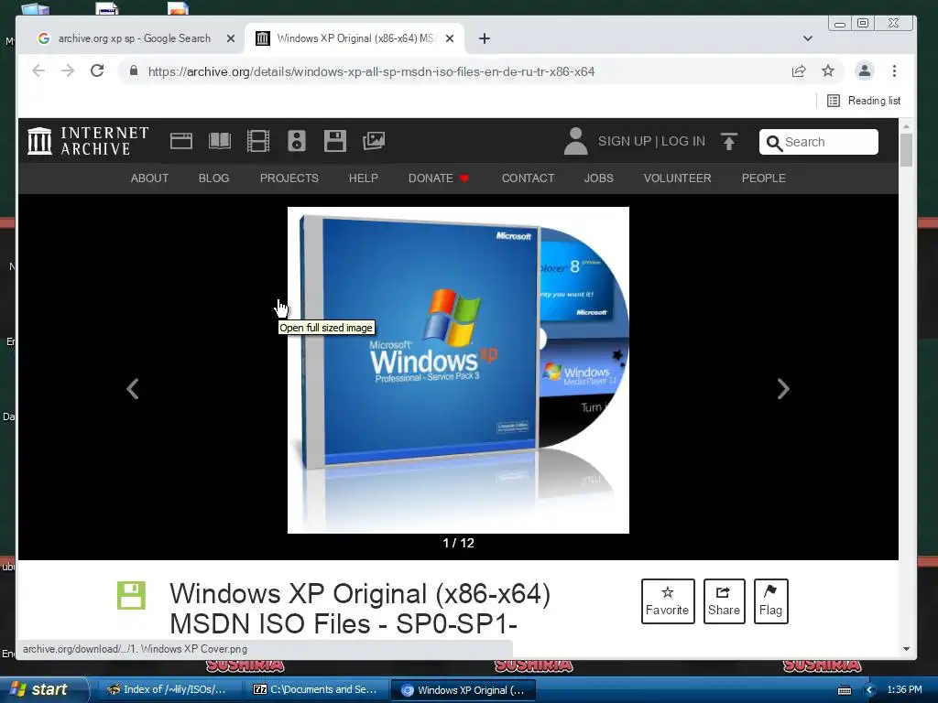Click the padlock site info icon

pos(134,71)
